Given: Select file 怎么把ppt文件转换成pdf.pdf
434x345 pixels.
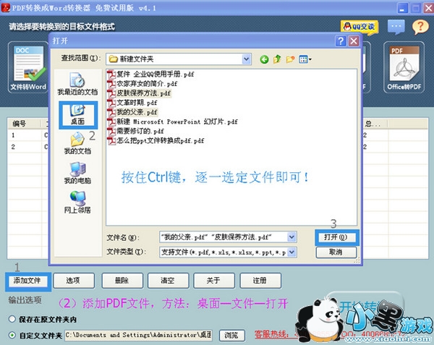Looking at the screenshot, I should [156, 140].
